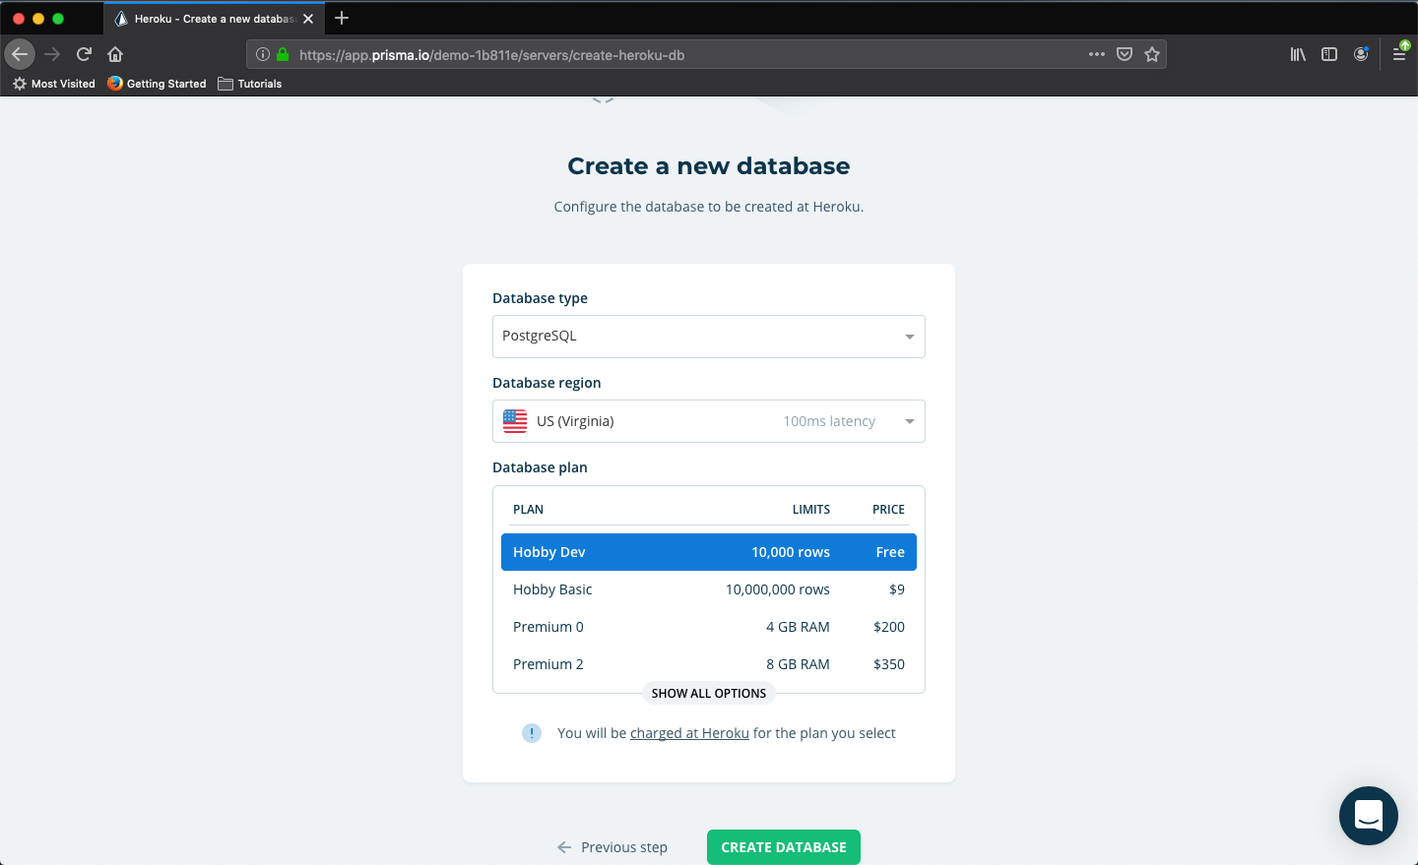The image size is (1418, 865).
Task: Go to Previous step
Action: [x=612, y=847]
